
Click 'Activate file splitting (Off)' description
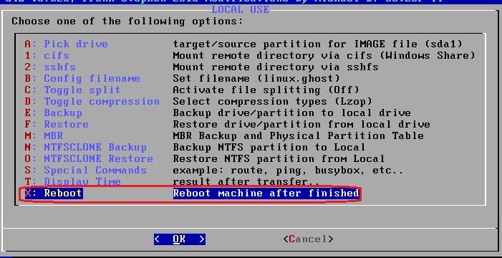pyautogui.click(x=266, y=90)
